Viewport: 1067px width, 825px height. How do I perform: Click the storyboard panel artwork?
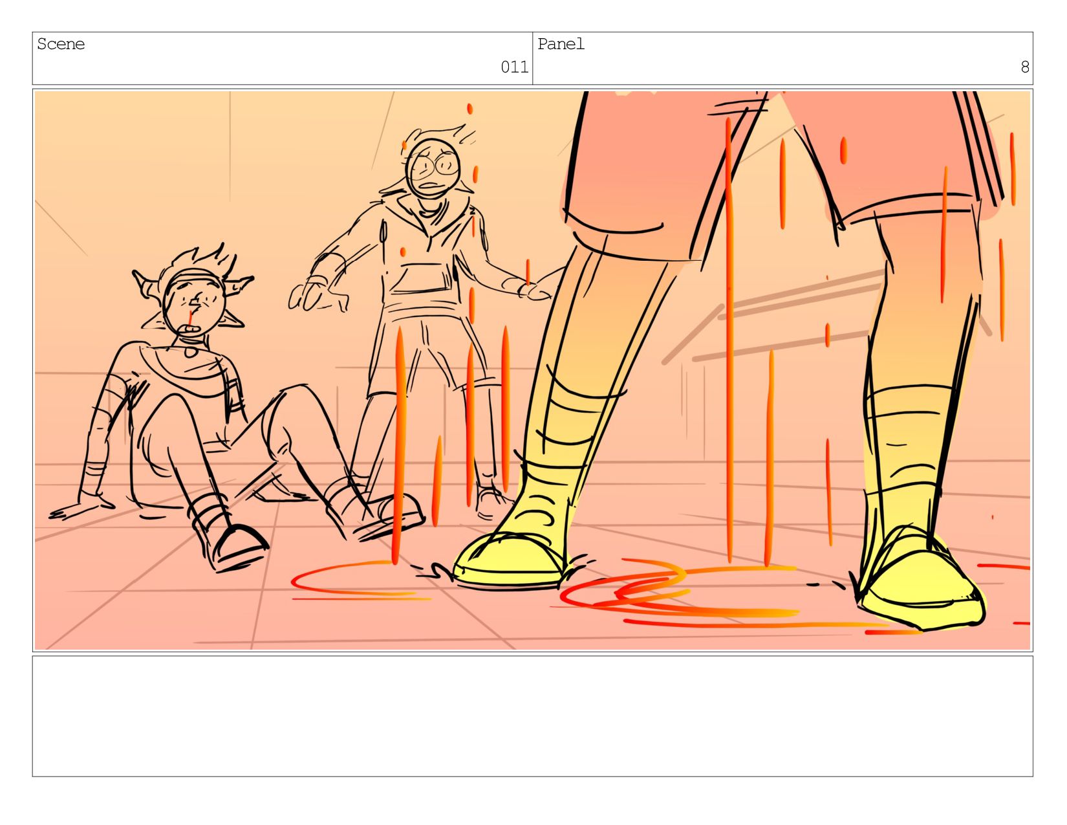(x=532, y=370)
